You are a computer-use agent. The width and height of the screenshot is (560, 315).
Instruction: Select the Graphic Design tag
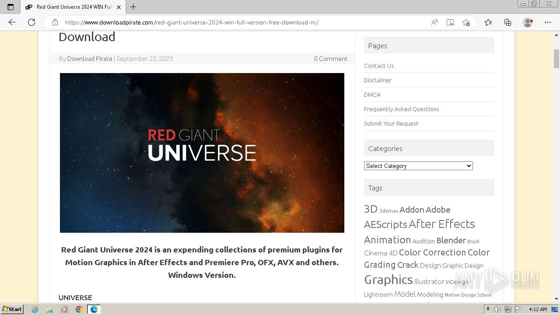pyautogui.click(x=463, y=266)
